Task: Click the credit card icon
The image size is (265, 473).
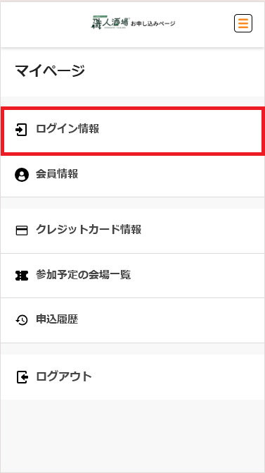Action: tap(21, 231)
